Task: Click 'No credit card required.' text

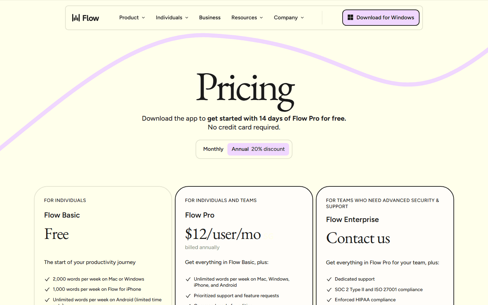Action: [x=244, y=127]
